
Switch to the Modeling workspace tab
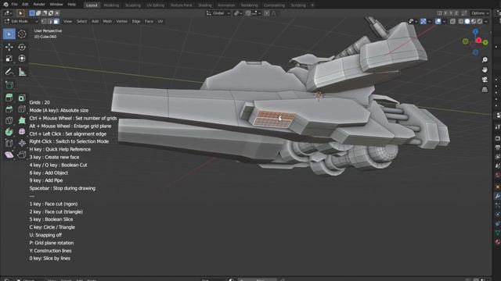[111, 5]
